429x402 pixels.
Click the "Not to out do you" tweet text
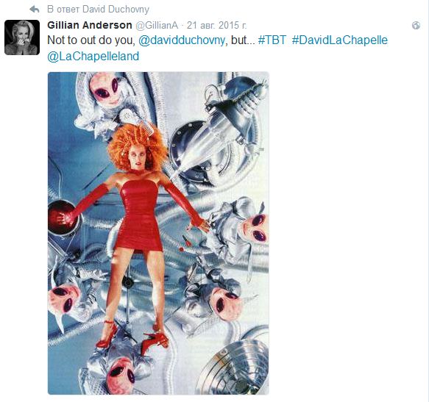(91, 40)
